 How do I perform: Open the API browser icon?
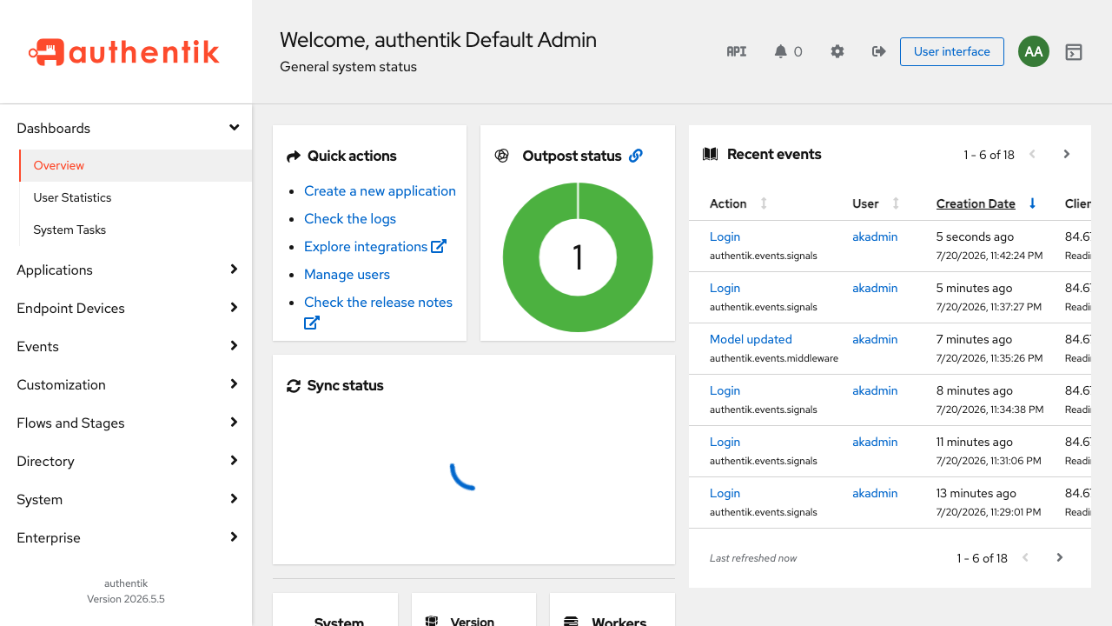click(x=737, y=51)
